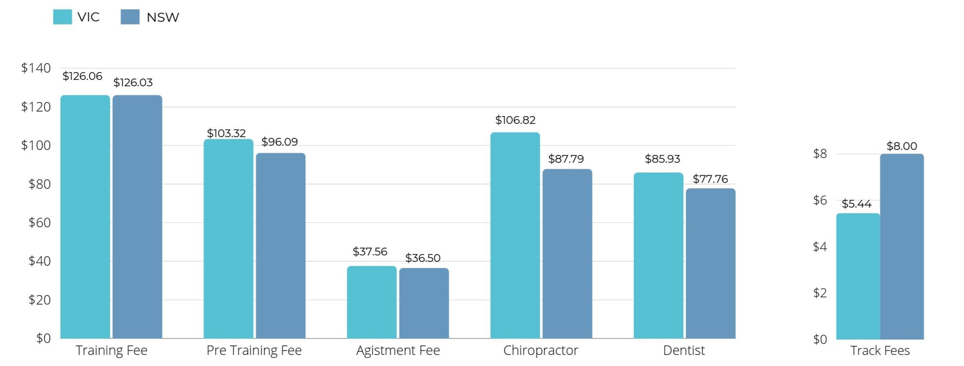Screen dimensions: 964x366
Task: Click the Agistment Fee axis label
Action: [398, 351]
